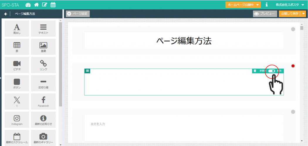Add a Facebook embed block
308x146 pixels.
point(43,101)
